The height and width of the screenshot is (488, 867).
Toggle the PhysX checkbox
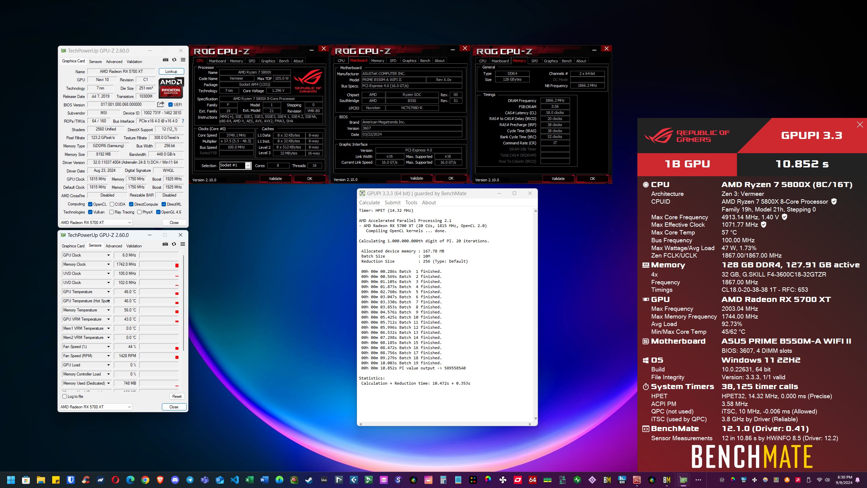[139, 212]
